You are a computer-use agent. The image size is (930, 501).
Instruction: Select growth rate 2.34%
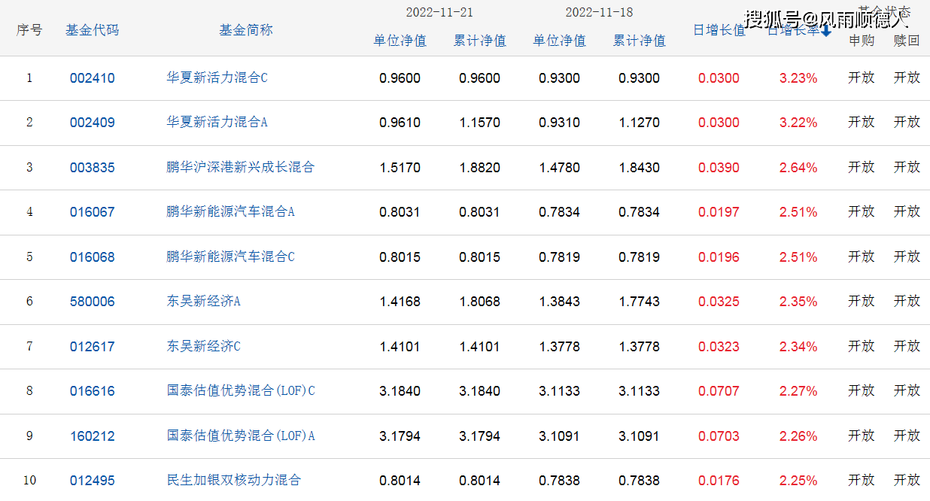(798, 347)
